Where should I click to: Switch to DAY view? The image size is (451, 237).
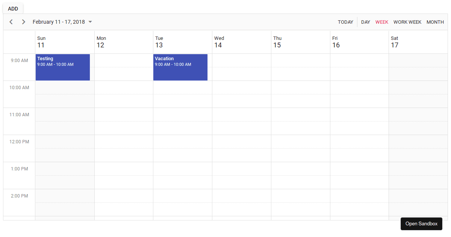[x=366, y=22]
